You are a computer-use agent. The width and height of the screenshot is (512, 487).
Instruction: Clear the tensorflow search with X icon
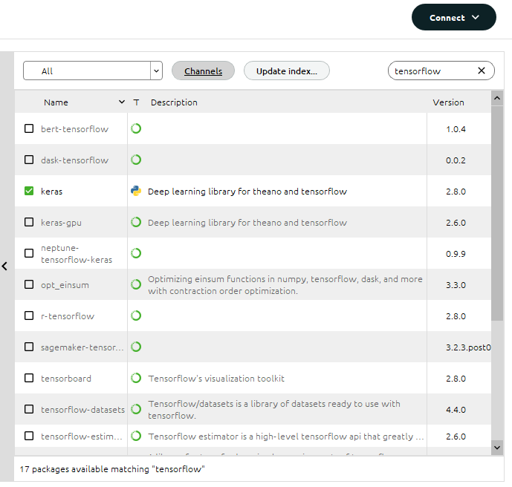(x=482, y=71)
